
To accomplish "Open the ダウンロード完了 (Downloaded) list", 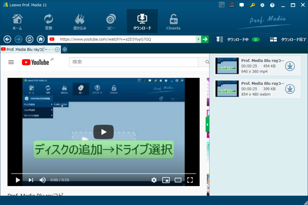I will point(288,39).
